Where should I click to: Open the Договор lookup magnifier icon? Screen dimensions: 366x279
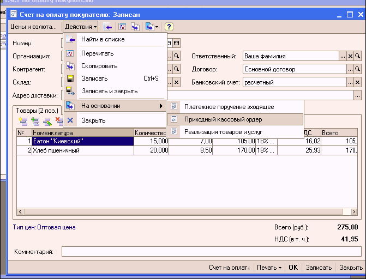(357, 69)
